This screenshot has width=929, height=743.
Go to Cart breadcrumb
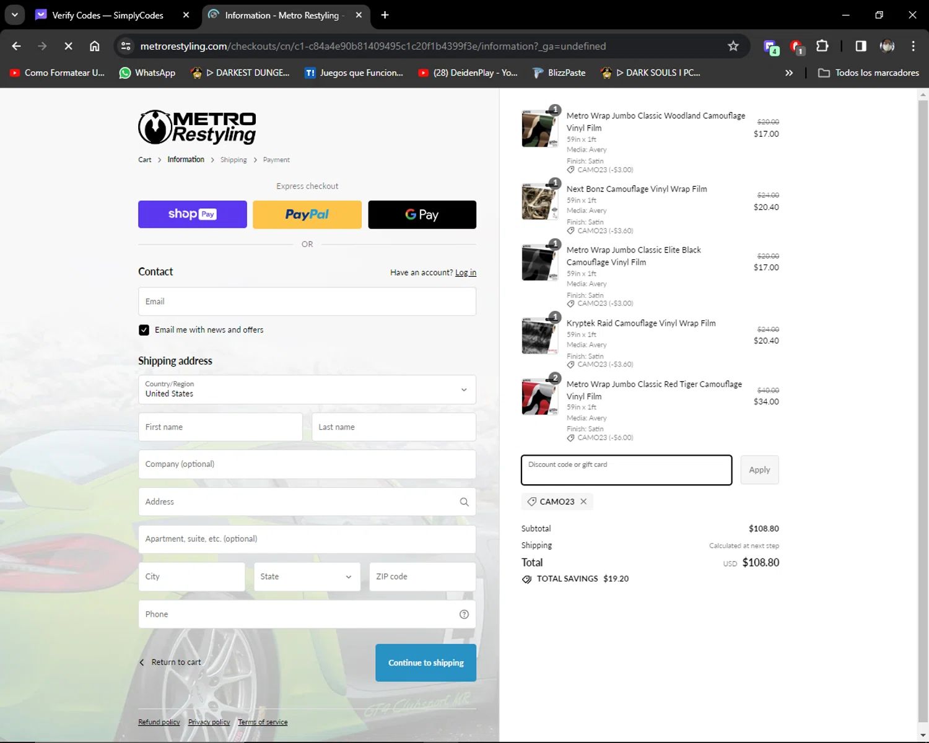pos(144,160)
